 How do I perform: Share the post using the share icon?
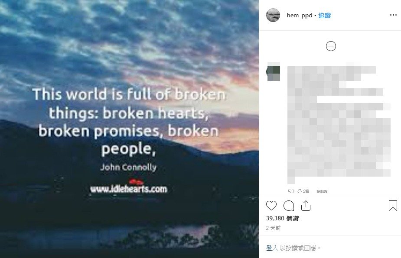(x=306, y=206)
